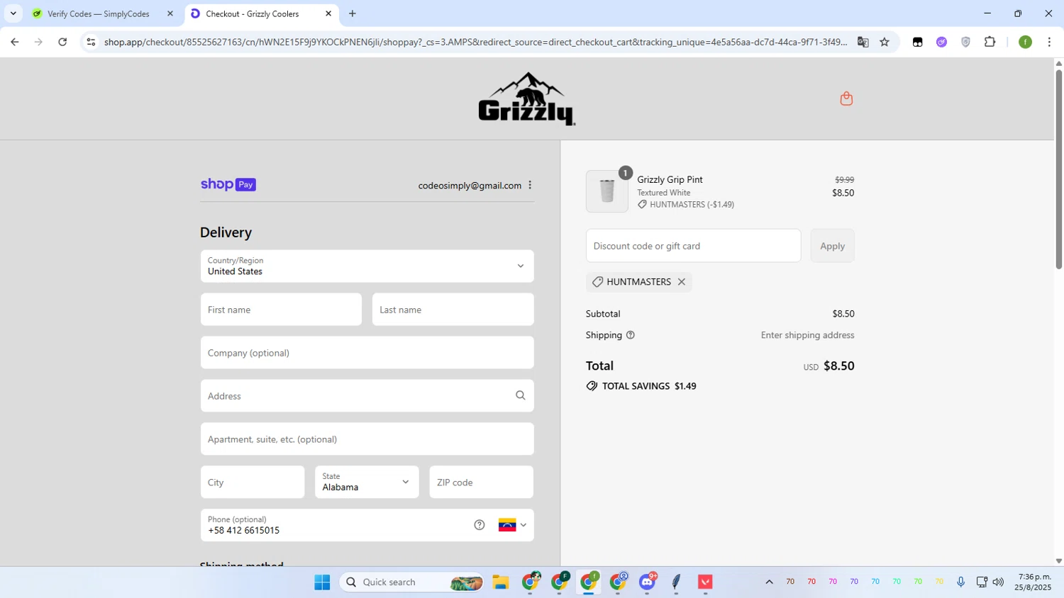Click the Grizzly Grip Pint product thumbnail

pos(607,191)
